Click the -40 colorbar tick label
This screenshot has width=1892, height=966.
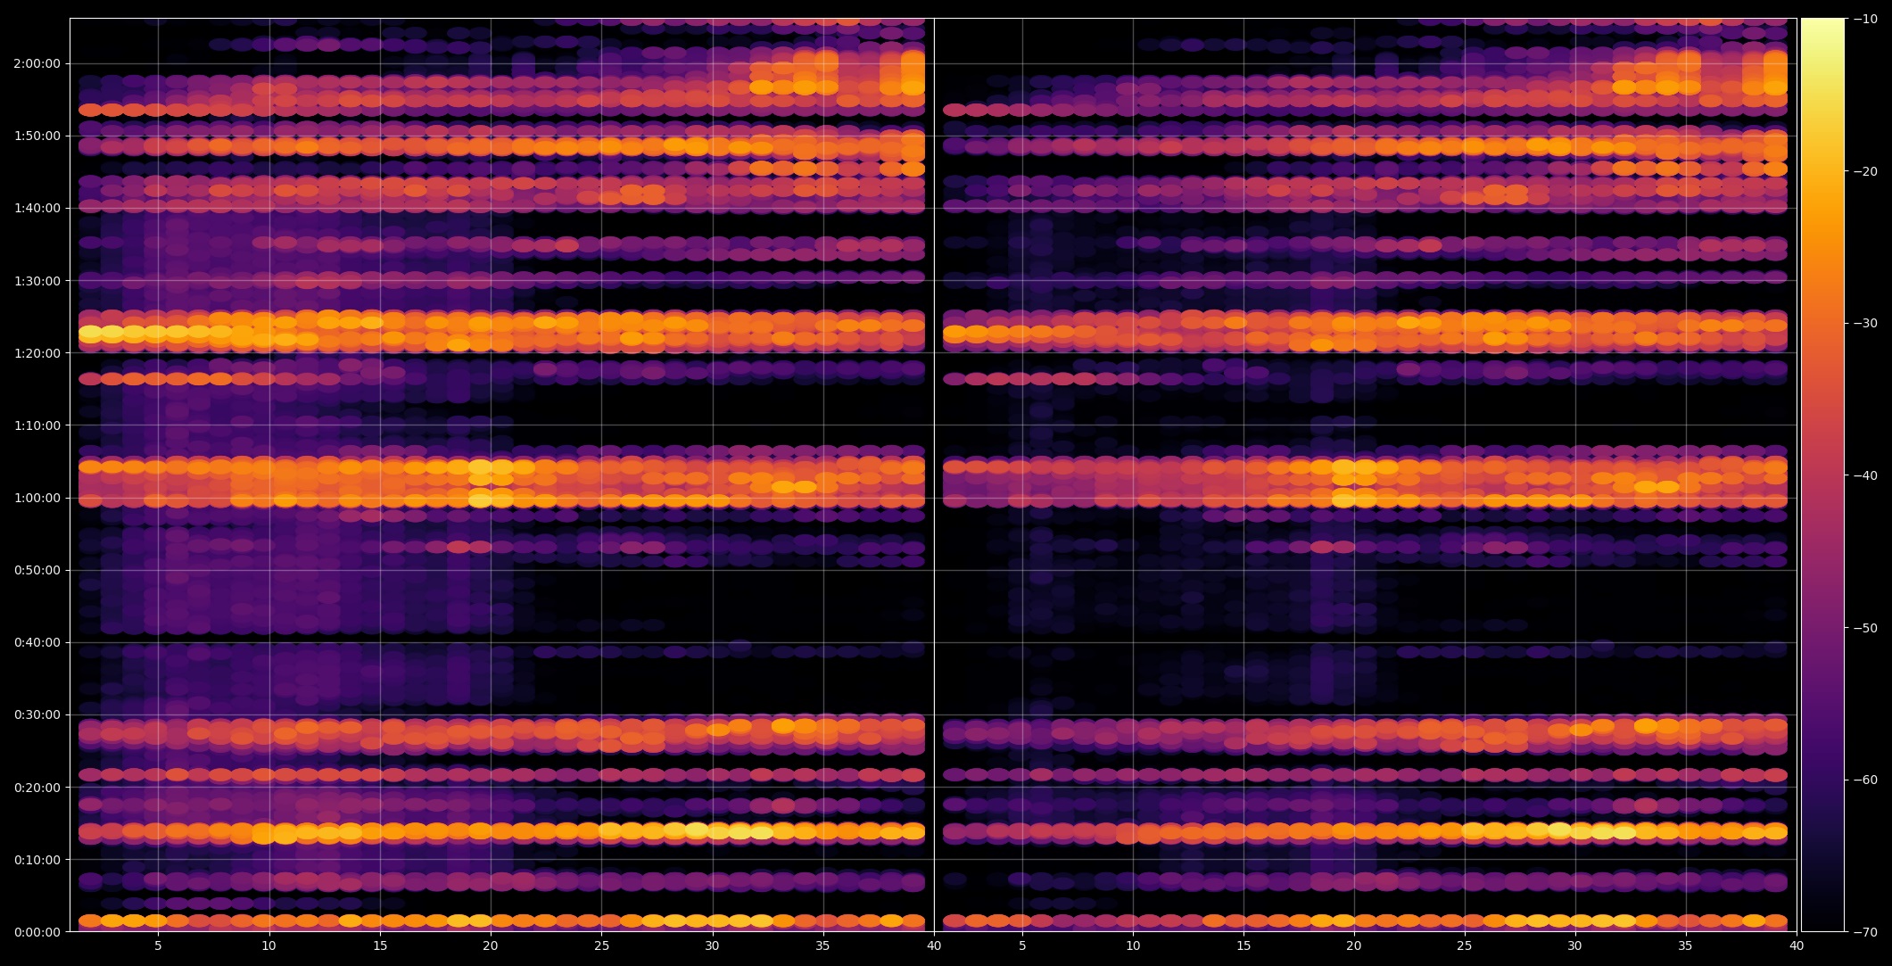(x=1865, y=475)
